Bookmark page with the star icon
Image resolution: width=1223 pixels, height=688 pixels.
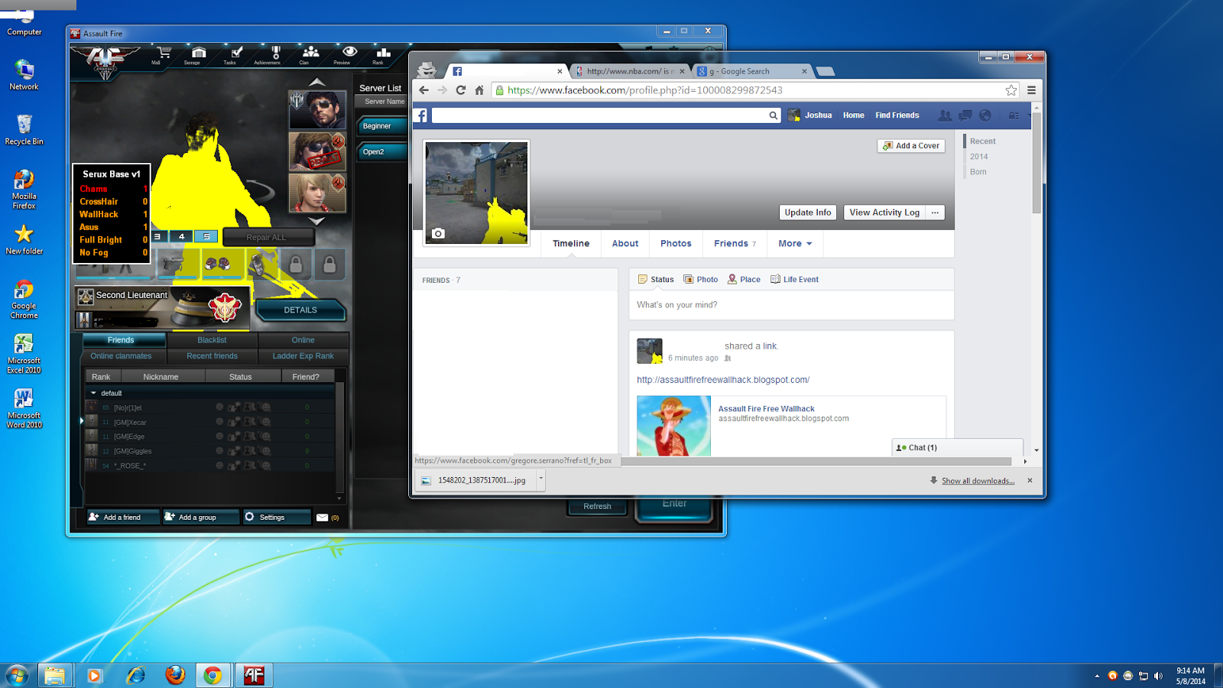[1011, 90]
